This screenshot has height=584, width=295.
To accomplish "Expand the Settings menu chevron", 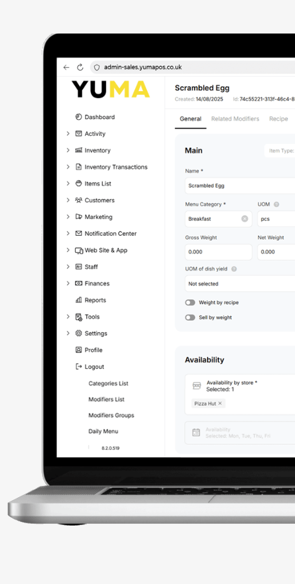I will click(x=68, y=333).
